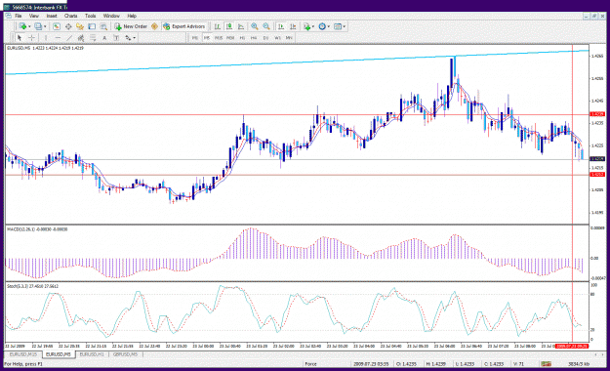Set timeframe to H4
The height and width of the screenshot is (371, 610).
[x=254, y=38]
